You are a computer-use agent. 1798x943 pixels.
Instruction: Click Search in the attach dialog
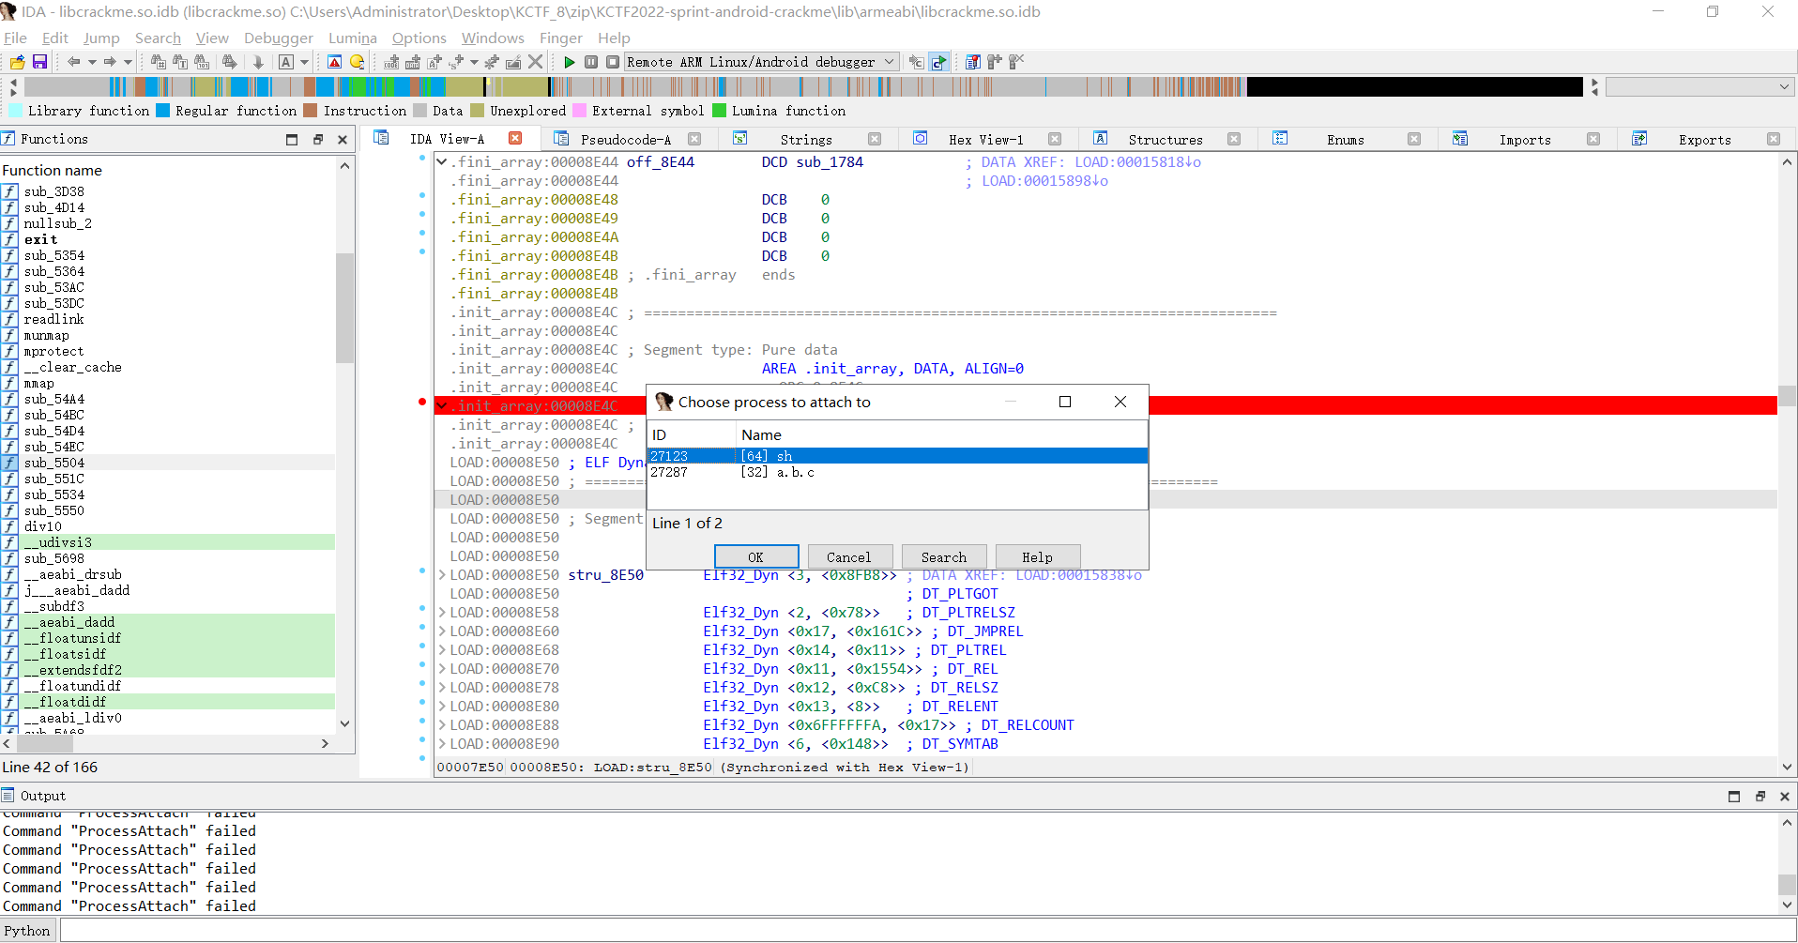(944, 556)
